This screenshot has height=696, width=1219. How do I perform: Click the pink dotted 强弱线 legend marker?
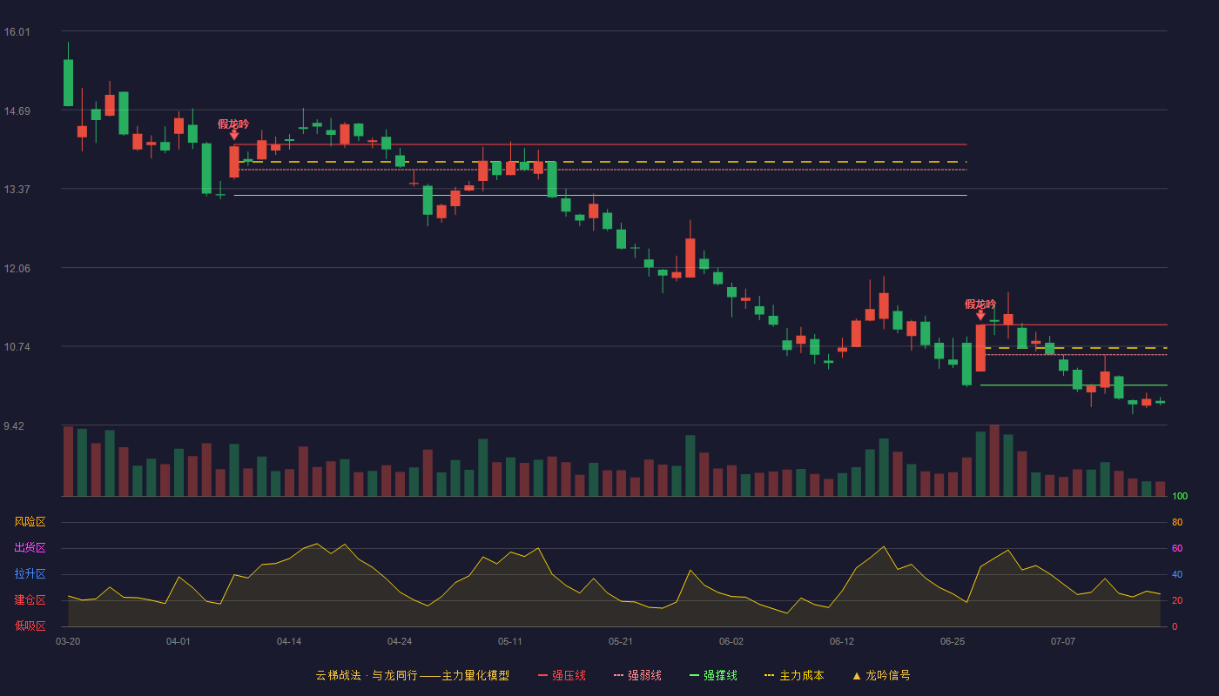tap(618, 675)
